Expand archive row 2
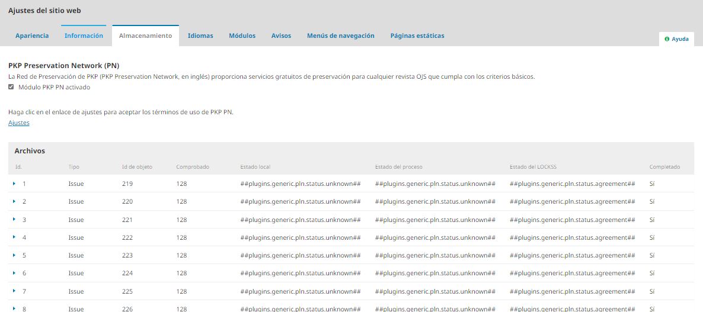 tap(14, 201)
